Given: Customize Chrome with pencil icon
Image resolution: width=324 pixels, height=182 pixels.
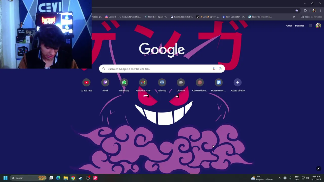Looking at the screenshot, I should [318, 169].
